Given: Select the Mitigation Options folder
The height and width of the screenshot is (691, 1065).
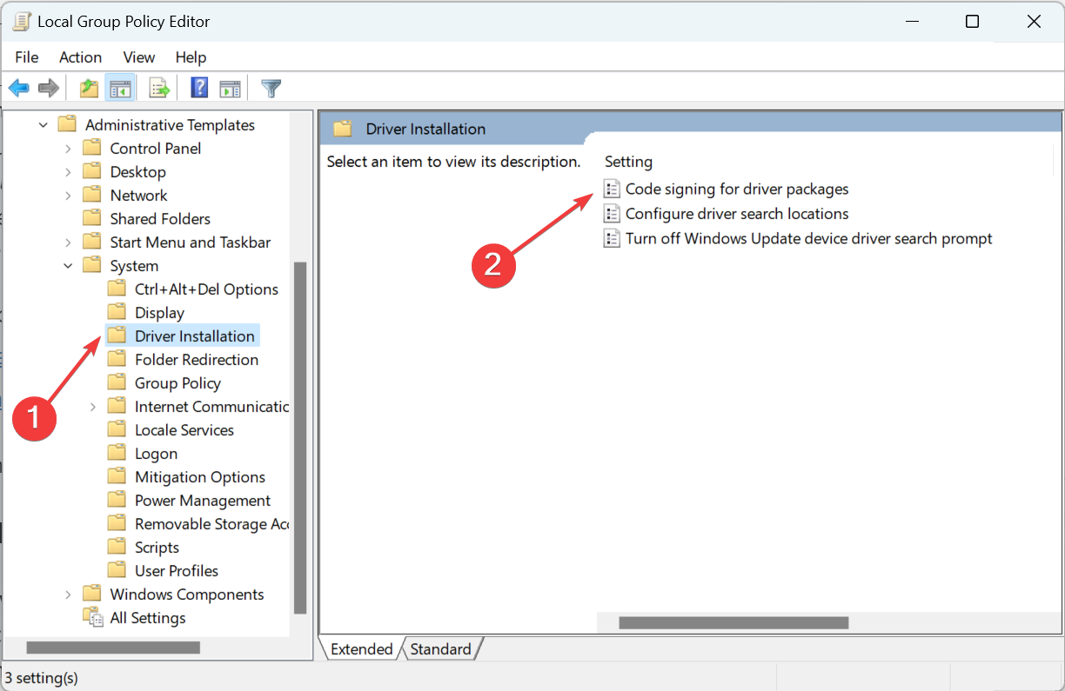Looking at the screenshot, I should [x=200, y=476].
